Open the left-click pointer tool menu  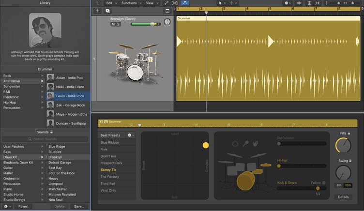pyautogui.click(x=222, y=3)
